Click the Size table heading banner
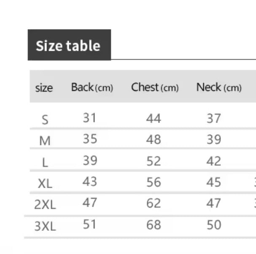256x254 pixels. pos(70,45)
